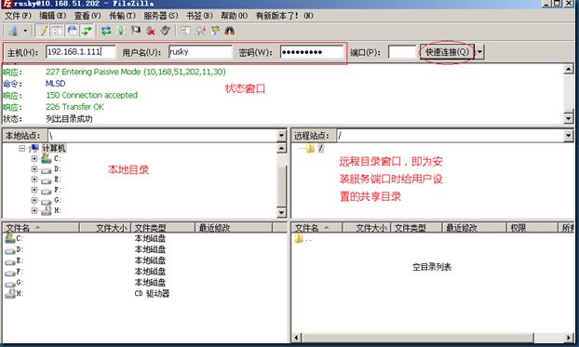Toggle the local directory tree display

58,31
